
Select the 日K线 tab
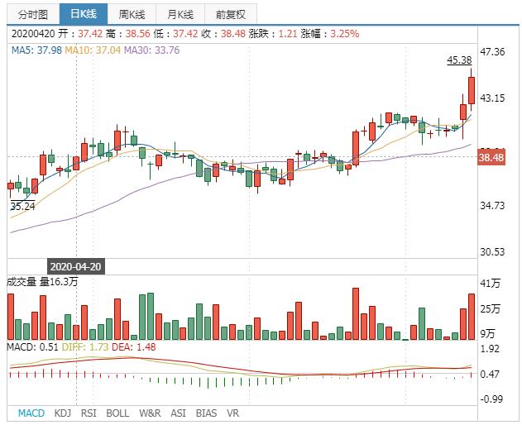pos(84,14)
